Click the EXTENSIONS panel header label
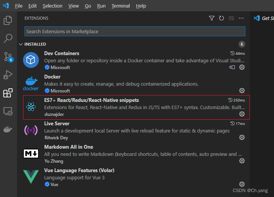This screenshot has width=274, height=197. tap(36, 18)
